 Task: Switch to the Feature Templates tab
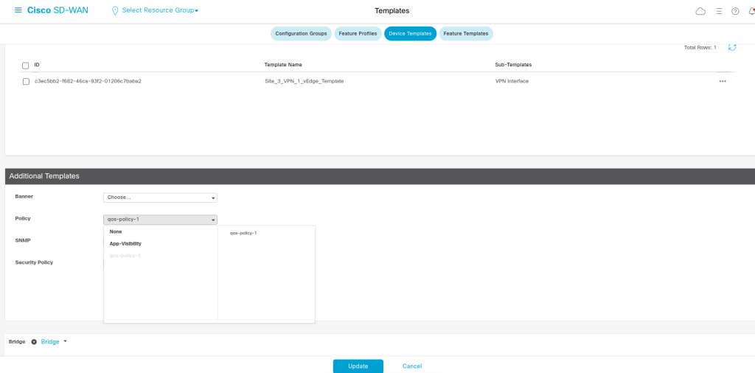click(465, 34)
